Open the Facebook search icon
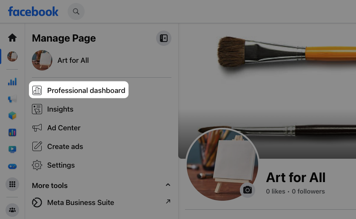 click(76, 11)
